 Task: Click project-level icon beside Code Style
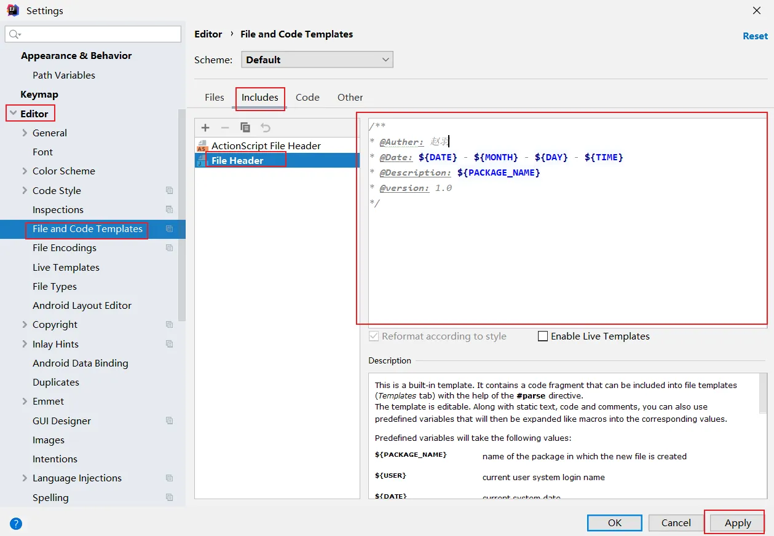point(170,191)
